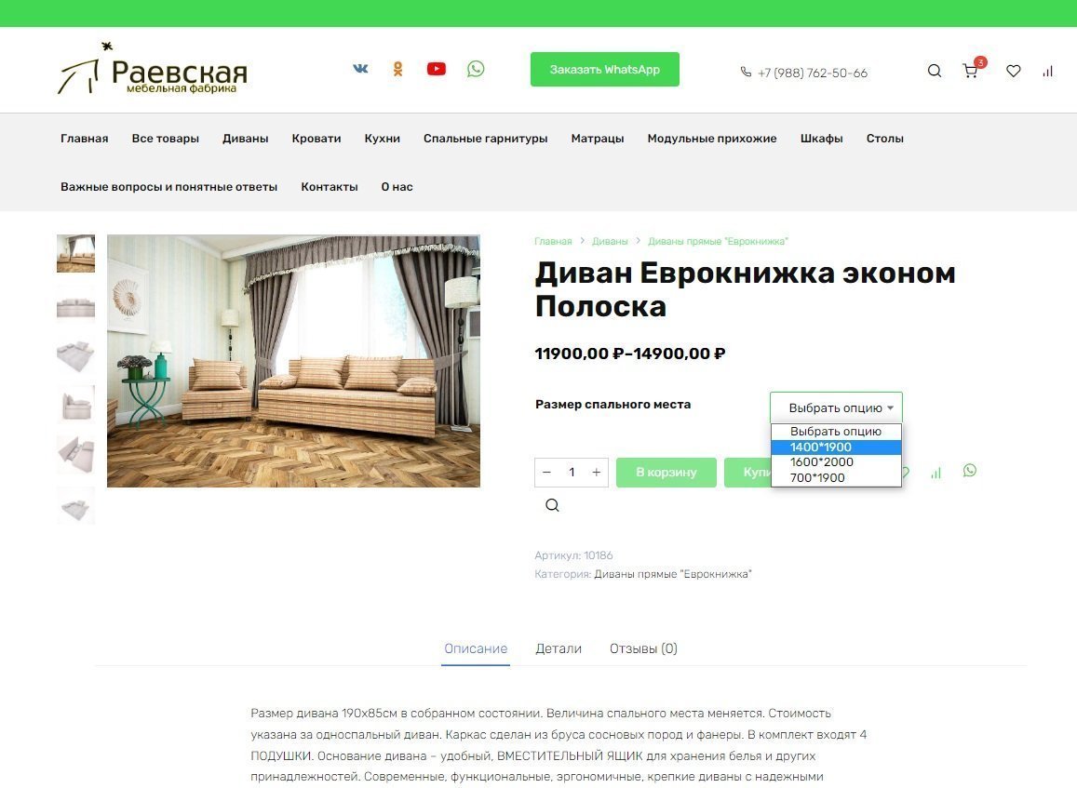
Task: Open wishlist heart icon in header
Action: [x=1013, y=71]
